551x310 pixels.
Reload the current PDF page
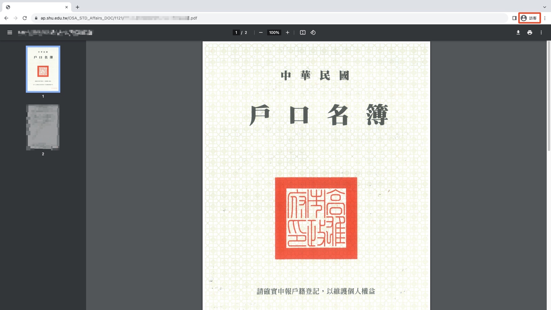click(25, 18)
